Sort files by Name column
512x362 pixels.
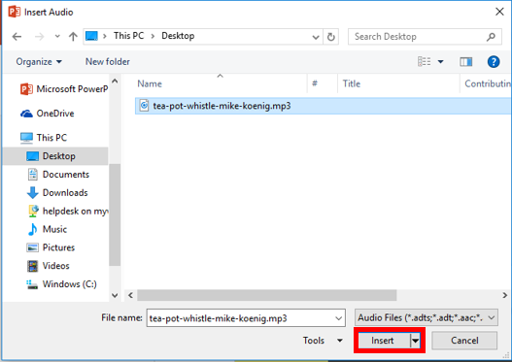(150, 83)
